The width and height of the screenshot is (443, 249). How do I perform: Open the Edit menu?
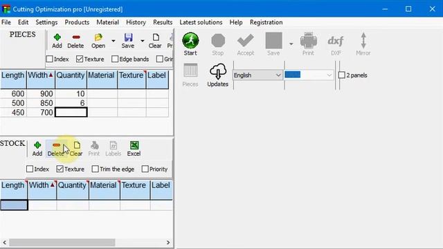pyautogui.click(x=23, y=22)
